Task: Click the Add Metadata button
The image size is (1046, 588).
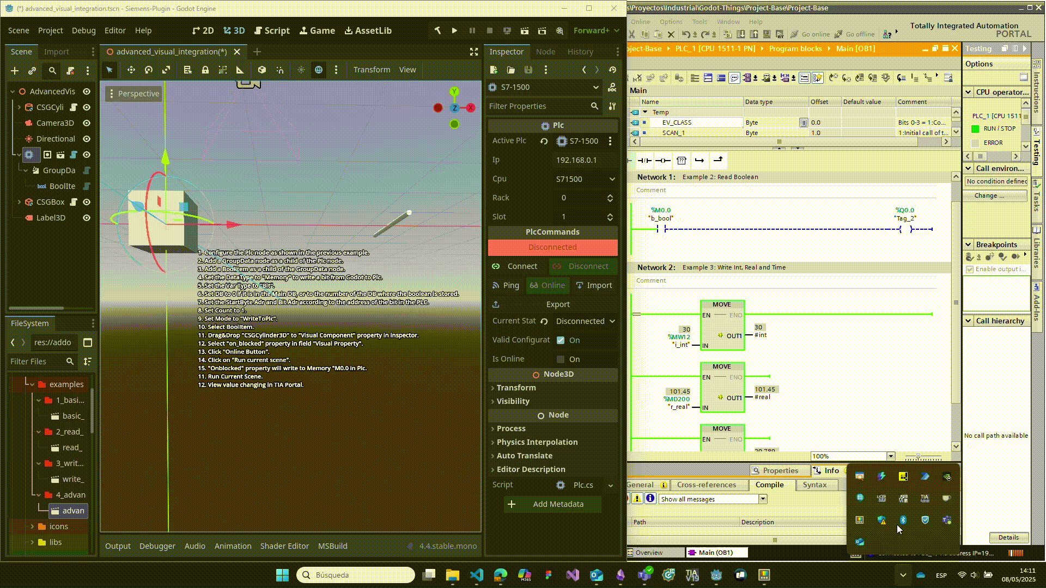Action: point(552,504)
